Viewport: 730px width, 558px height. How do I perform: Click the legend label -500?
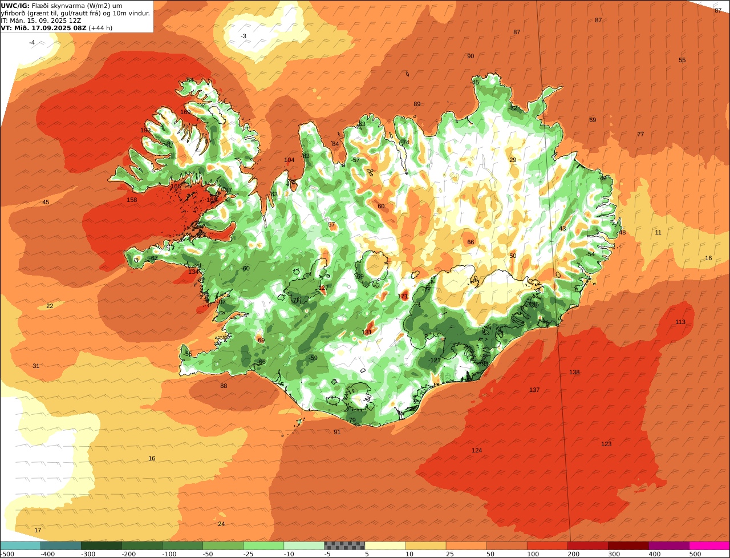7,554
